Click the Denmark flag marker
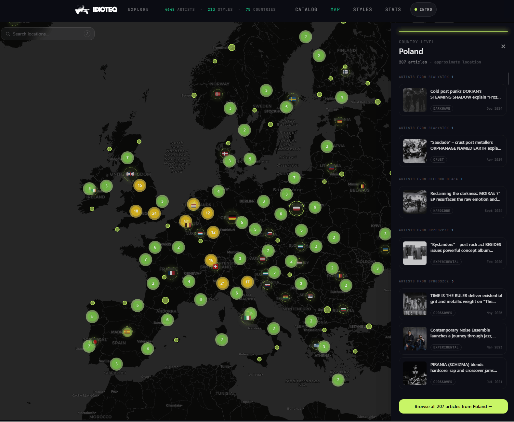 click(225, 153)
